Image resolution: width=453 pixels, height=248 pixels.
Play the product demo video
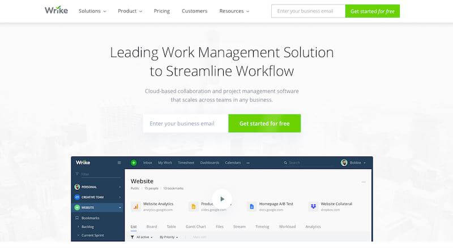click(222, 199)
